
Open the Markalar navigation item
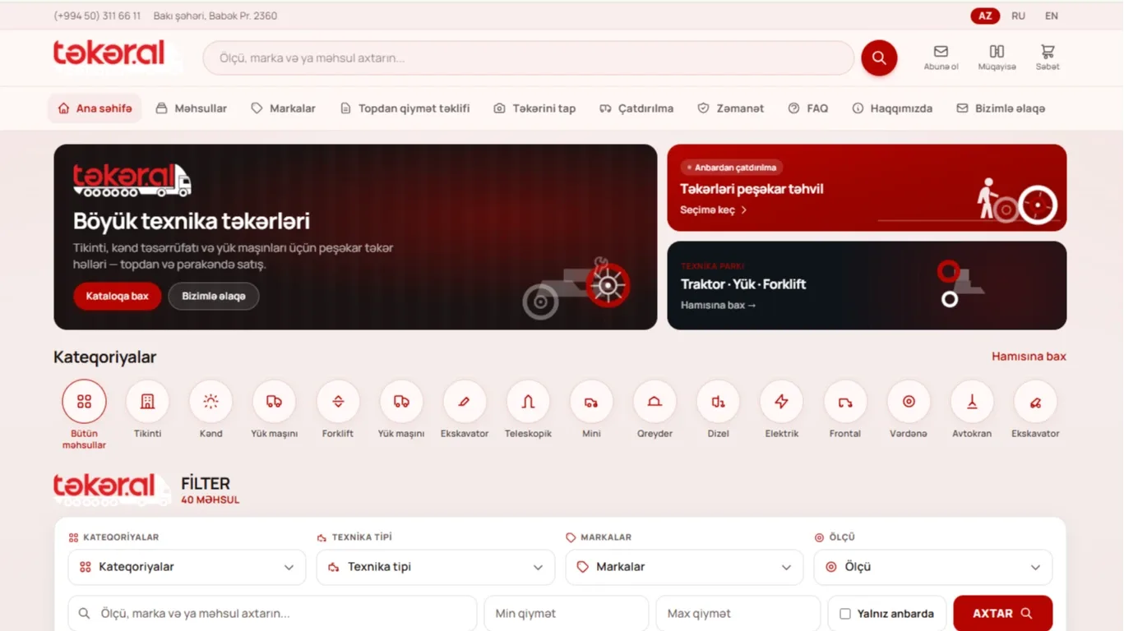[284, 108]
